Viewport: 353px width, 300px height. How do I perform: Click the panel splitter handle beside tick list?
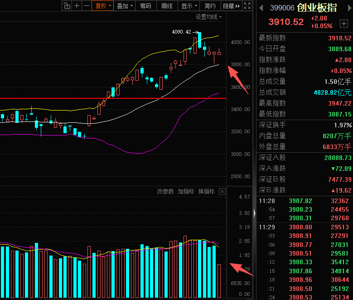click(254, 213)
